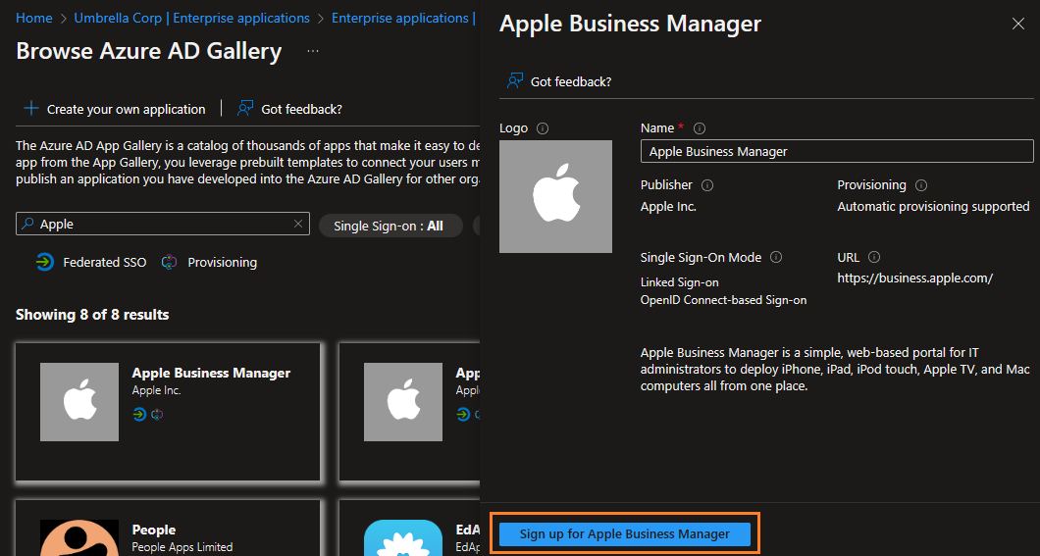The height and width of the screenshot is (556, 1040).
Task: Click the Name input field
Action: point(837,151)
